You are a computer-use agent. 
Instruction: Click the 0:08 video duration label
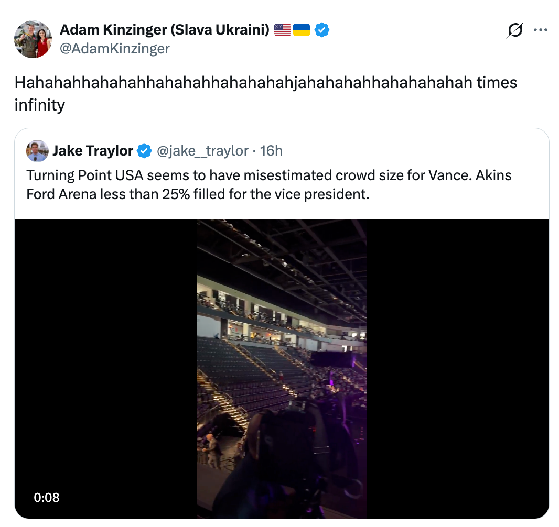pos(47,497)
